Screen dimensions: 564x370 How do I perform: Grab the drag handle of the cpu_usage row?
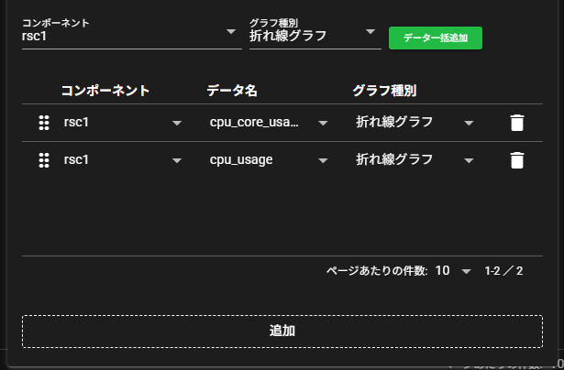point(43,160)
